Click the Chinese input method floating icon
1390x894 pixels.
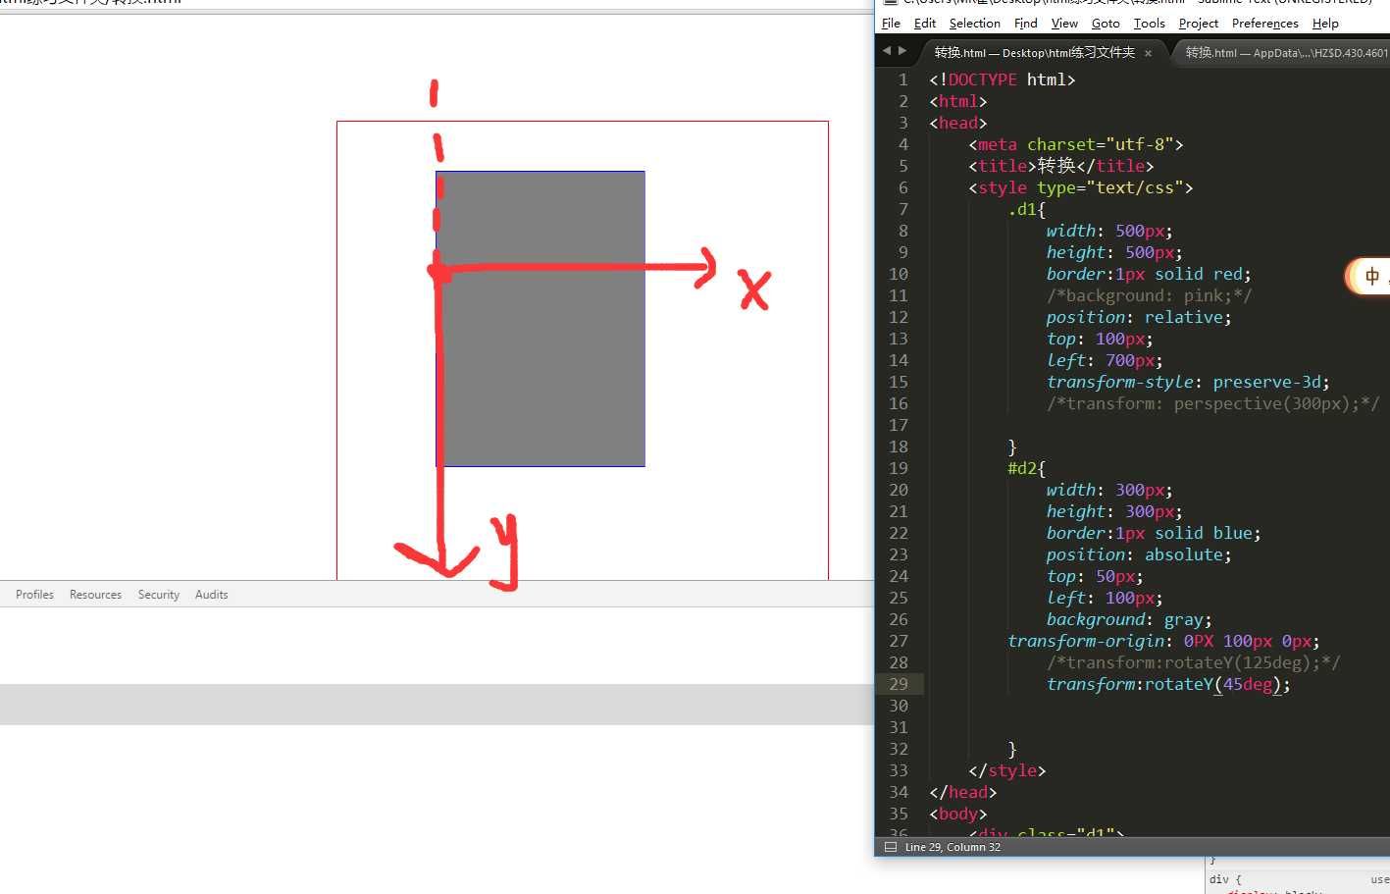click(x=1369, y=277)
